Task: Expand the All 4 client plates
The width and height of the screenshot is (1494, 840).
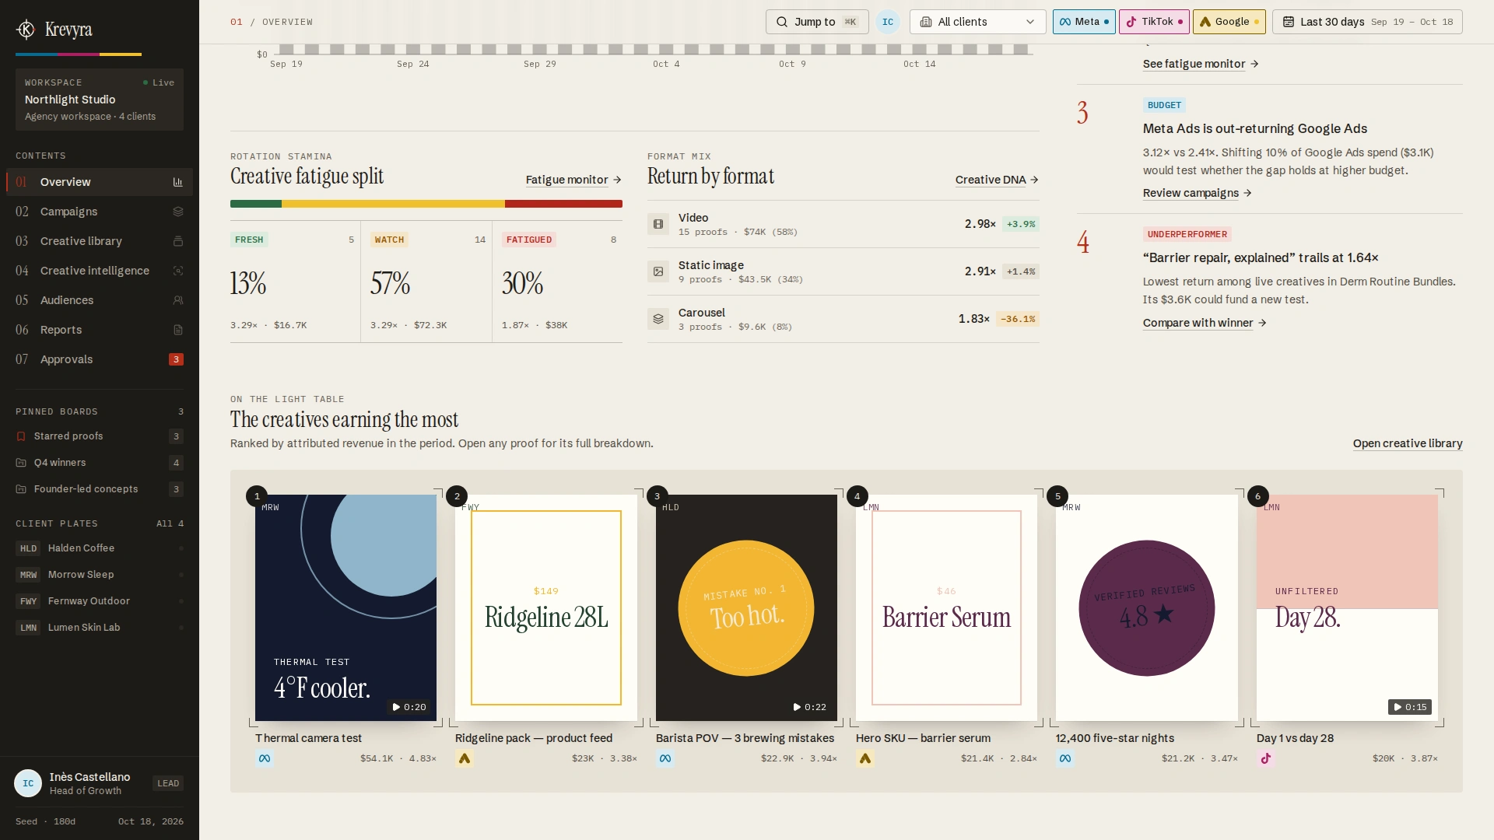Action: point(170,523)
